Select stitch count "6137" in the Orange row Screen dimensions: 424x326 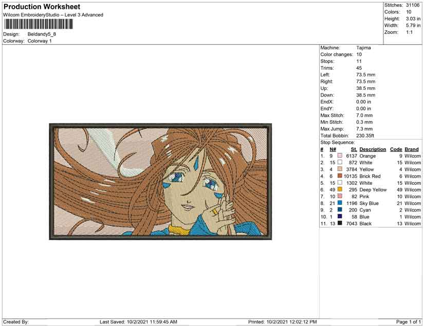[352, 156]
